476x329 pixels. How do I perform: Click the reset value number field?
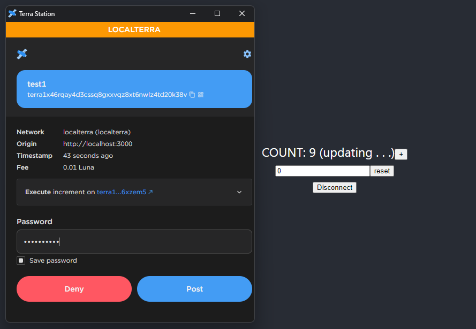(322, 171)
